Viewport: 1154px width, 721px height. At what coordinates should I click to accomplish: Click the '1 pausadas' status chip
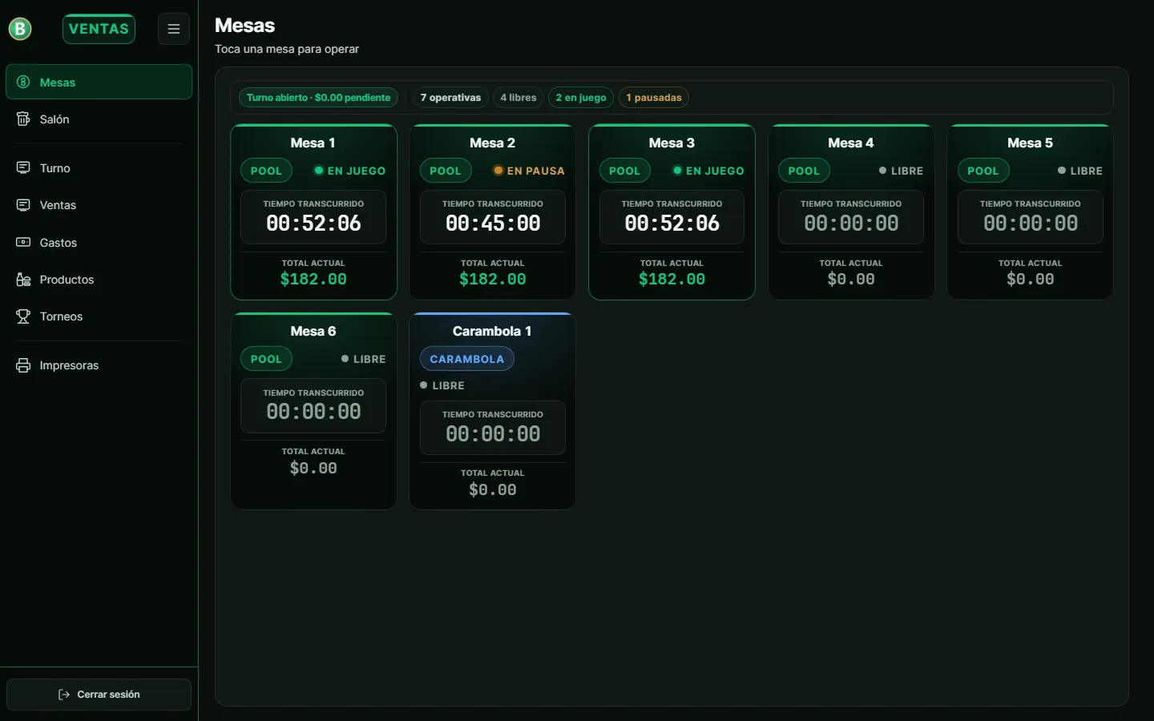tap(654, 98)
